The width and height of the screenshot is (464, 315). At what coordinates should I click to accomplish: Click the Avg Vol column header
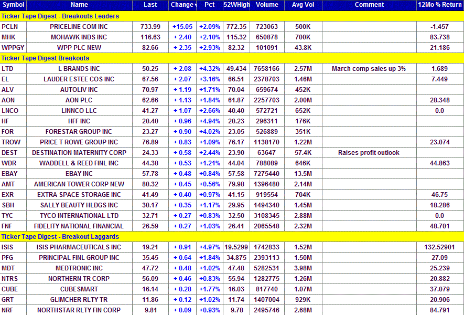click(x=303, y=5)
